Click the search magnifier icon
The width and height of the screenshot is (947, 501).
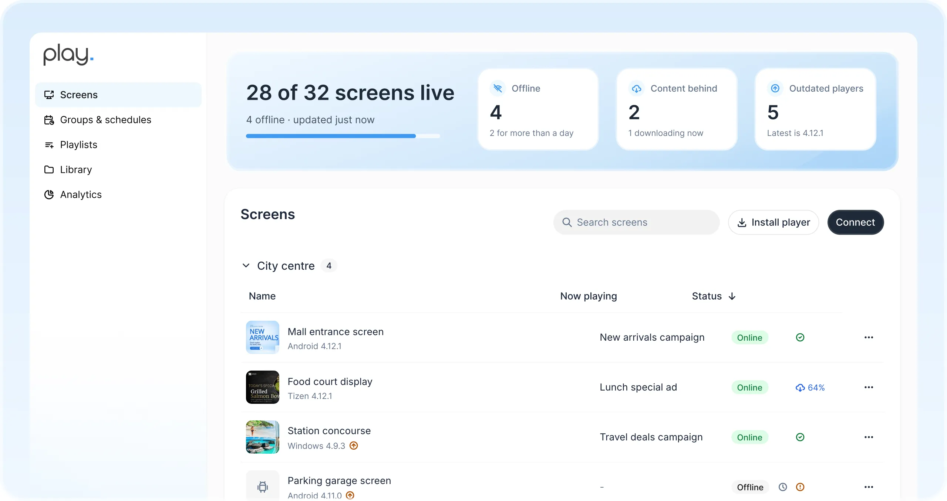(x=567, y=222)
